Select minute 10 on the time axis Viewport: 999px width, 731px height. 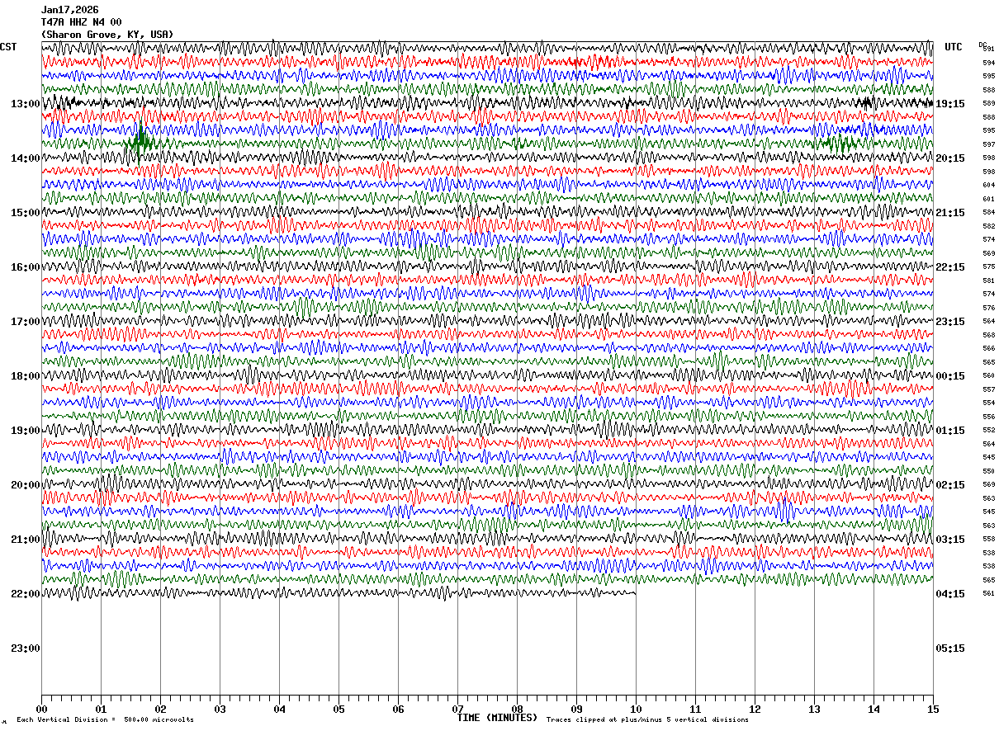[x=636, y=709]
